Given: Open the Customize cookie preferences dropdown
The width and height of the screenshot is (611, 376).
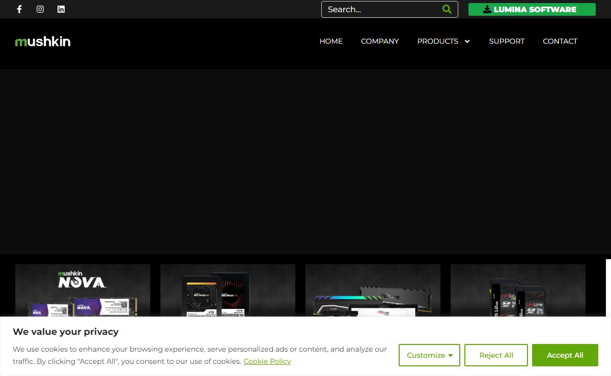Looking at the screenshot, I should (429, 355).
